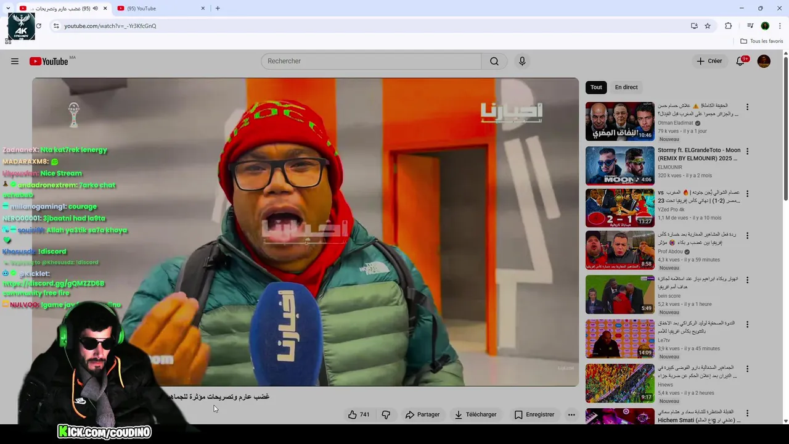The height and width of the screenshot is (444, 789).
Task: Open the Prof Abdou channel link
Action: click(671, 252)
